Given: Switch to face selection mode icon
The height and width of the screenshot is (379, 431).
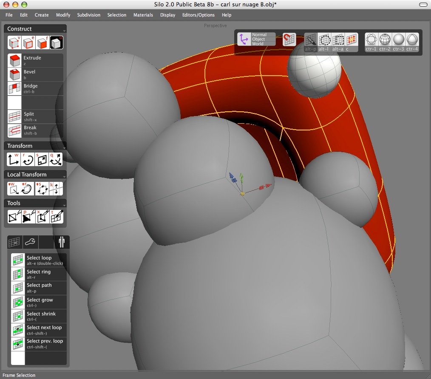Looking at the screenshot, I should click(42, 43).
